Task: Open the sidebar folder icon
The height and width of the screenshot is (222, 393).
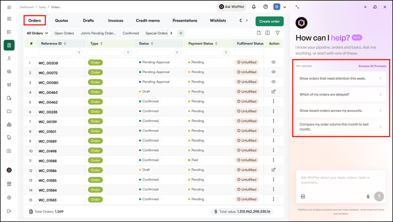Action: tap(9, 111)
